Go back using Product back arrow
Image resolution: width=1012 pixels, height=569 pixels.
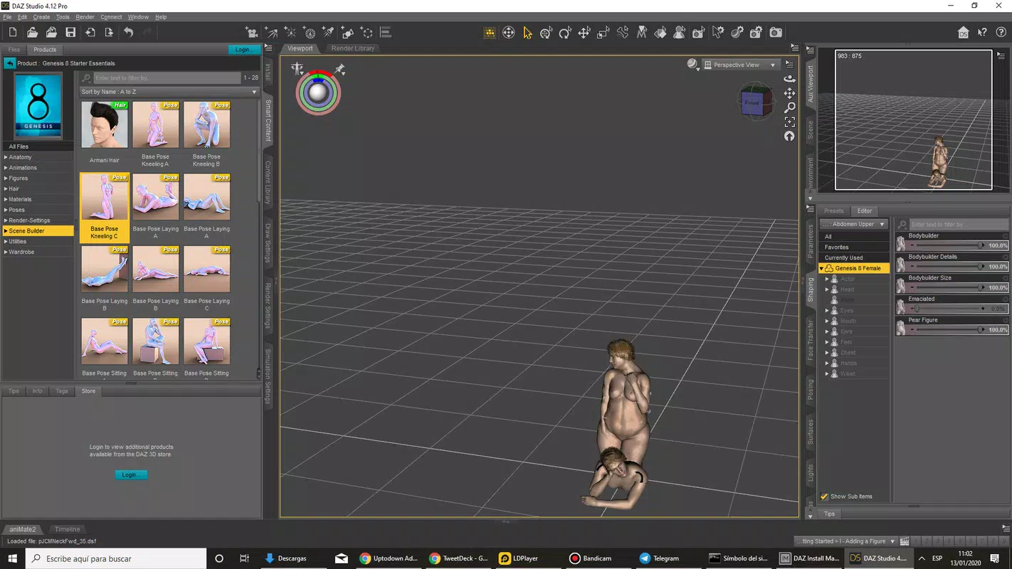(9, 63)
